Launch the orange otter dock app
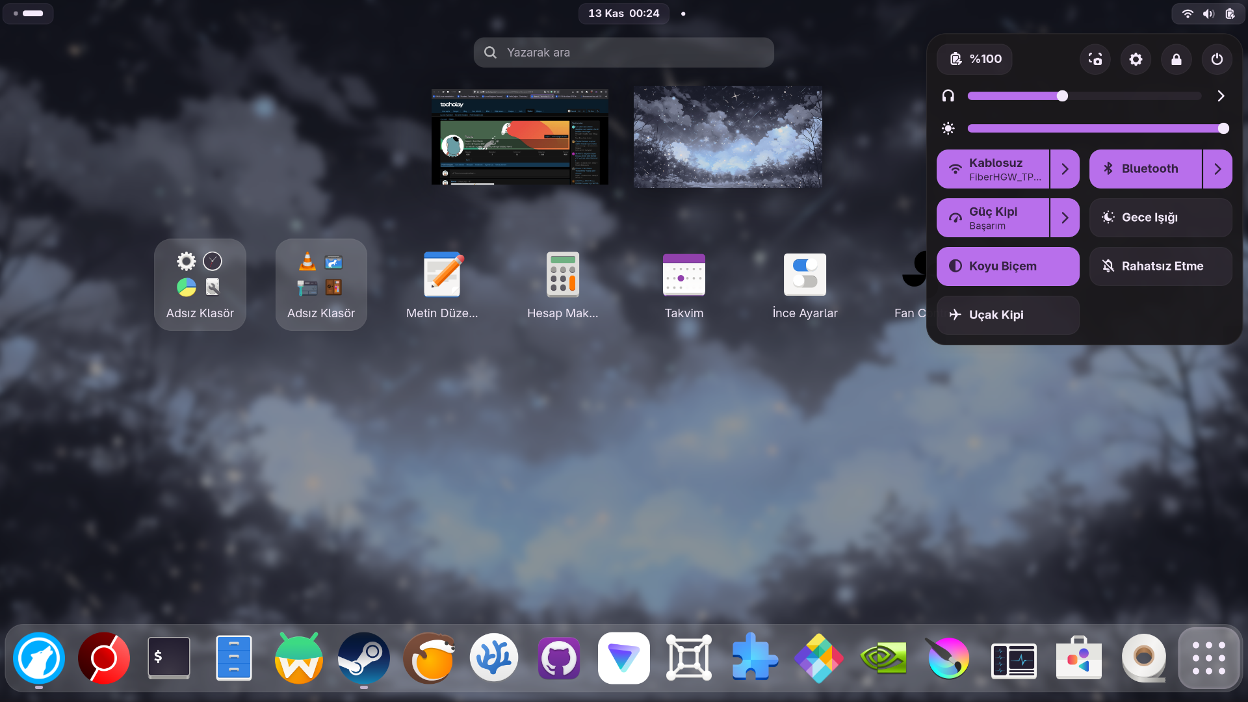Viewport: 1248px width, 702px height. pyautogui.click(x=429, y=658)
